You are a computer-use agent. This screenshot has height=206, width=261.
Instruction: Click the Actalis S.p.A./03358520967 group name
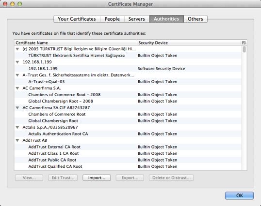point(50,127)
